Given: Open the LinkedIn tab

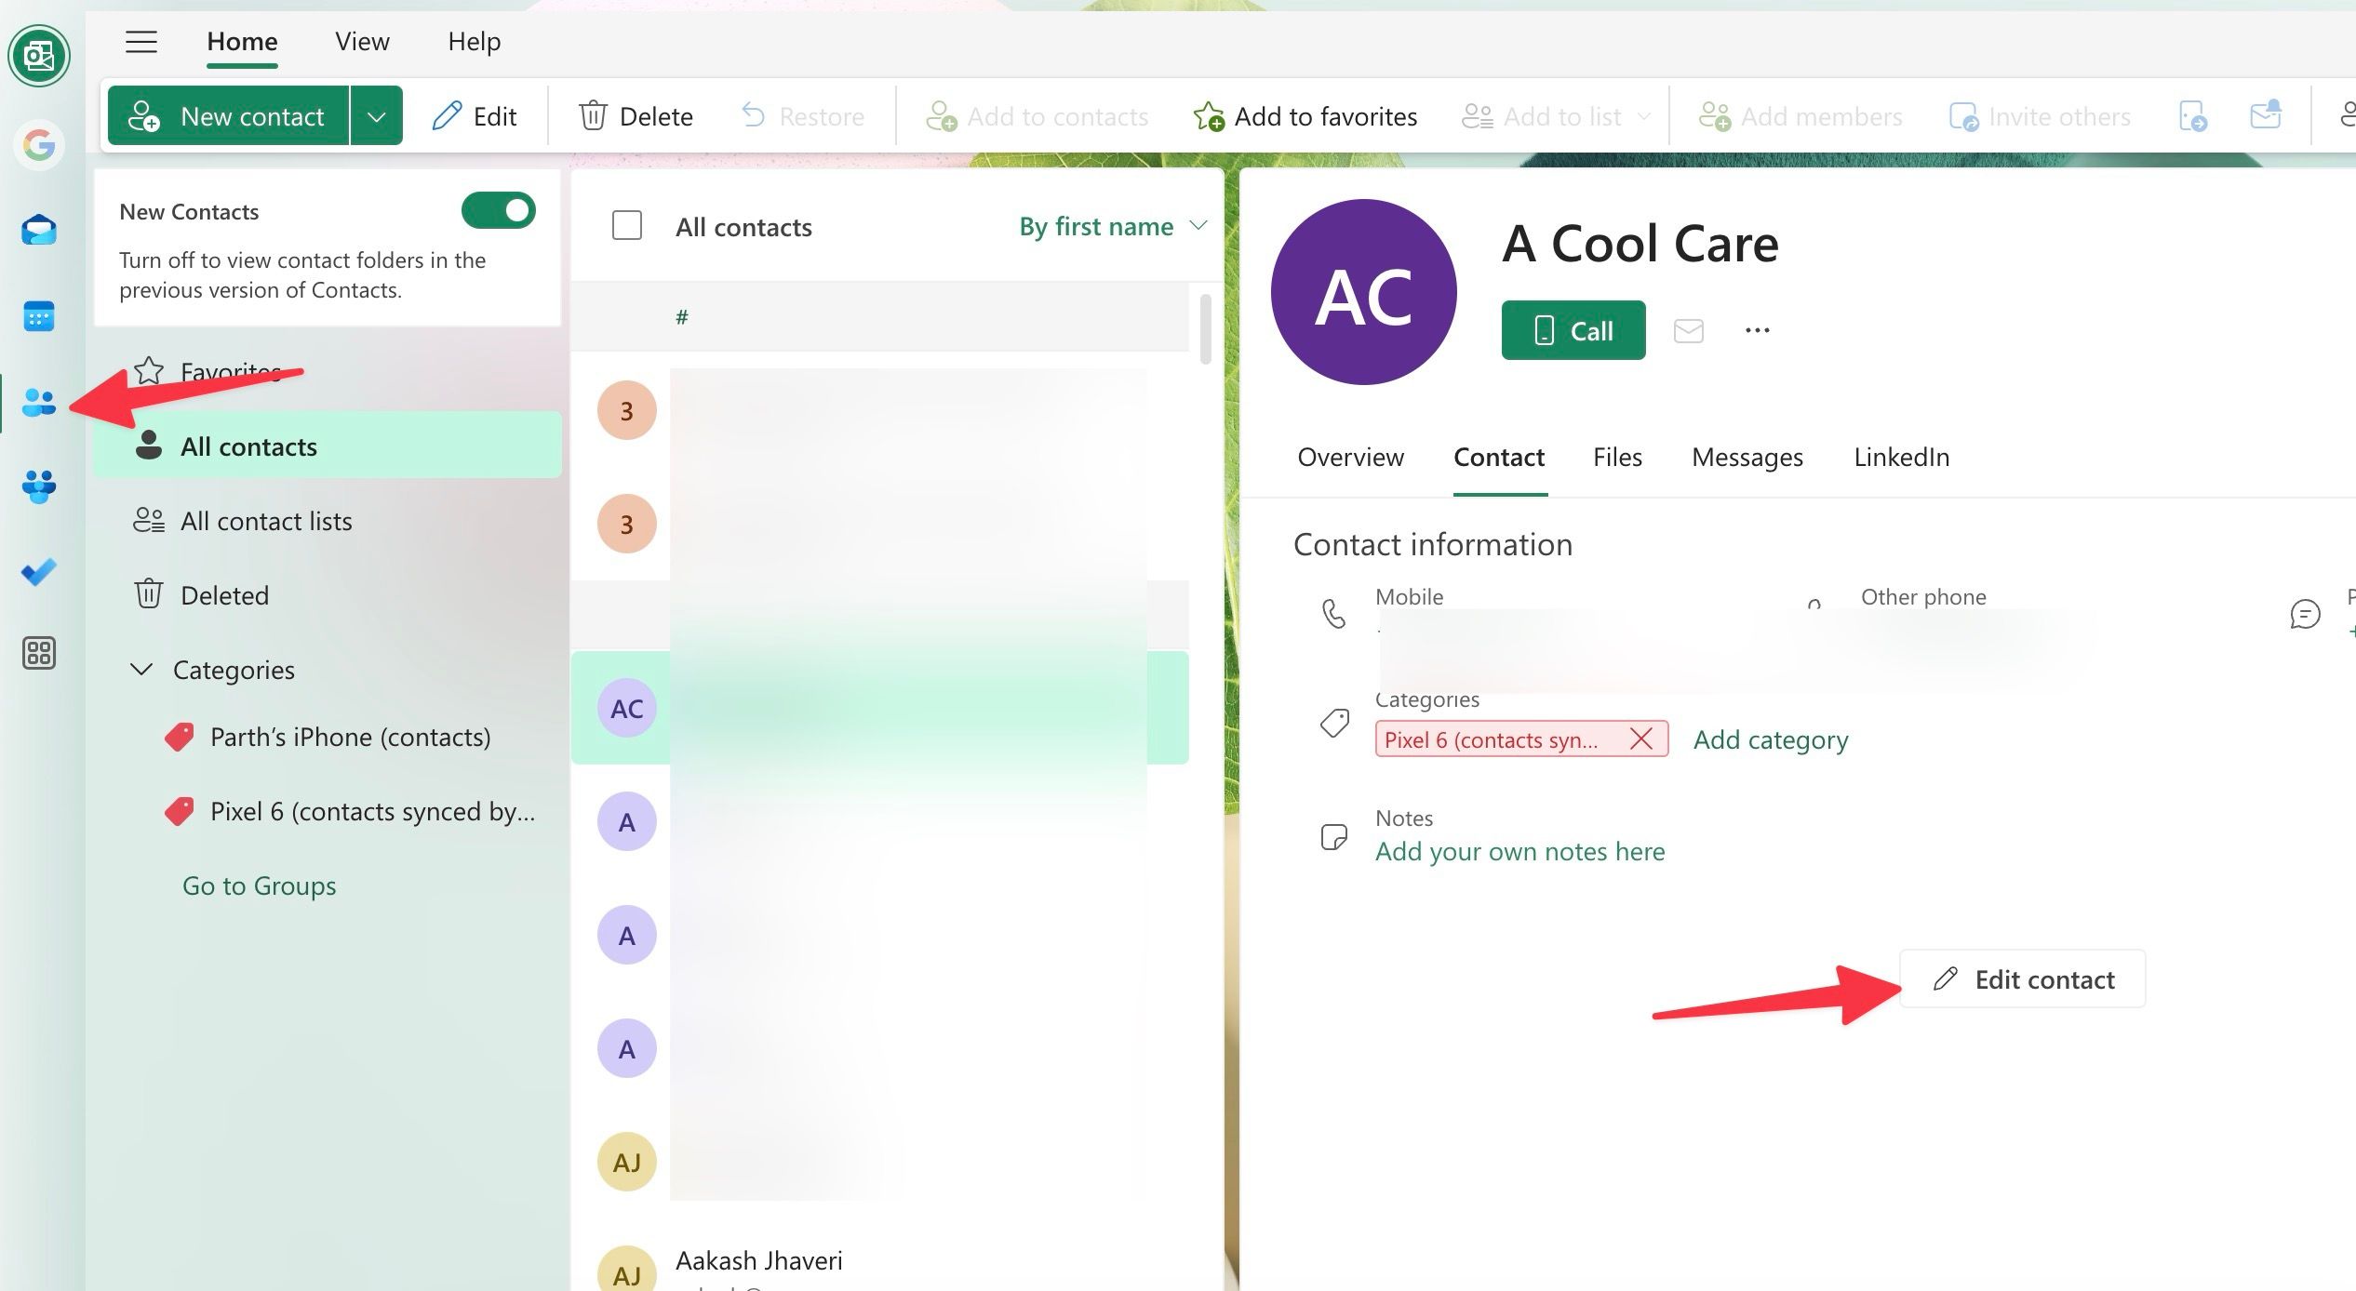Looking at the screenshot, I should (x=1901, y=458).
